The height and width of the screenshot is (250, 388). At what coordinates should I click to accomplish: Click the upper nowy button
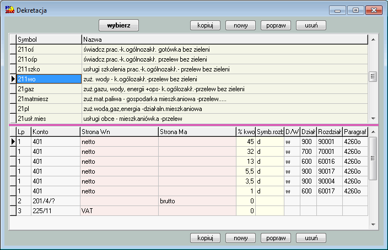(x=240, y=25)
